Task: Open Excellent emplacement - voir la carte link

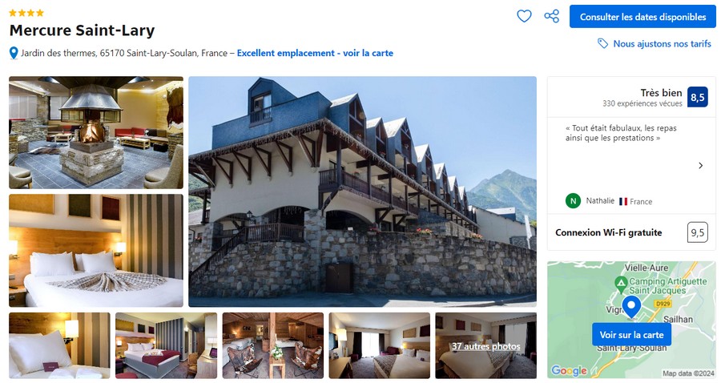Action: [x=315, y=53]
